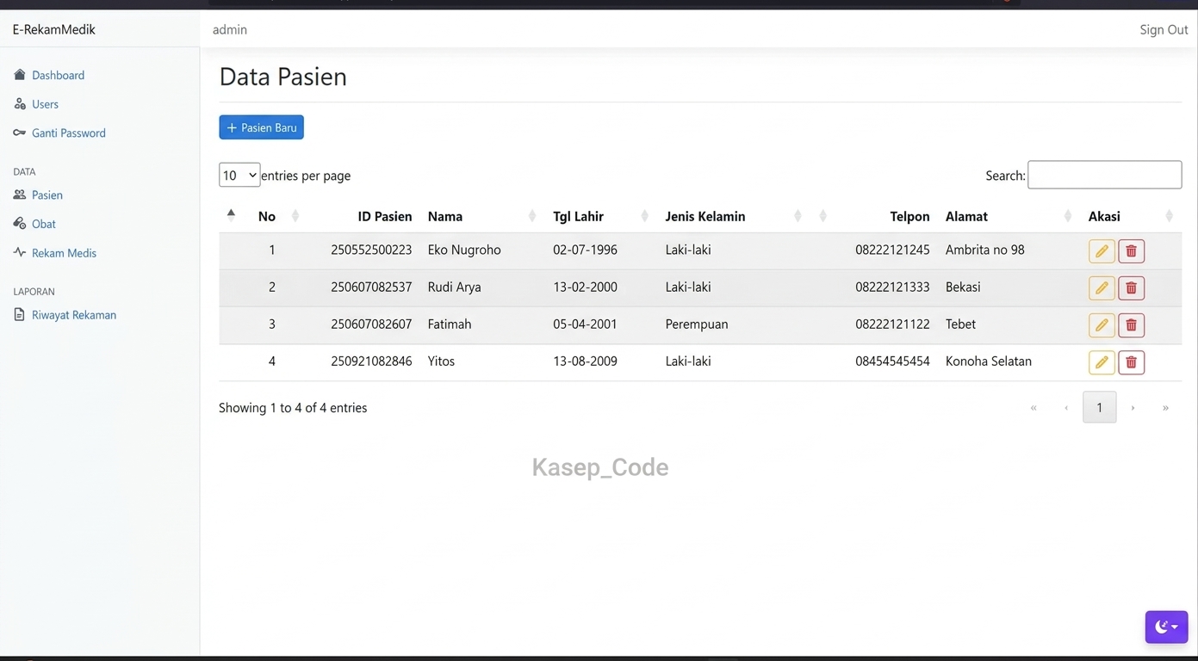Screen dimensions: 1198x661
Task: Click the people icon beside Pasien
Action: [20, 195]
